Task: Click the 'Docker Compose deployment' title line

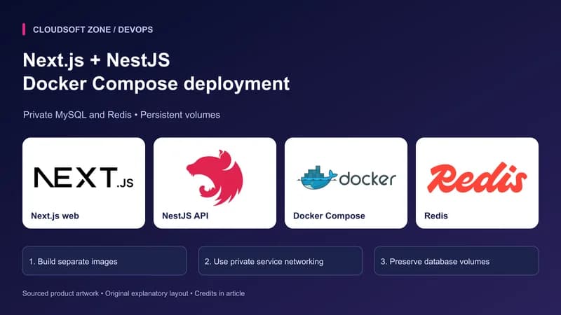Action: tap(156, 83)
